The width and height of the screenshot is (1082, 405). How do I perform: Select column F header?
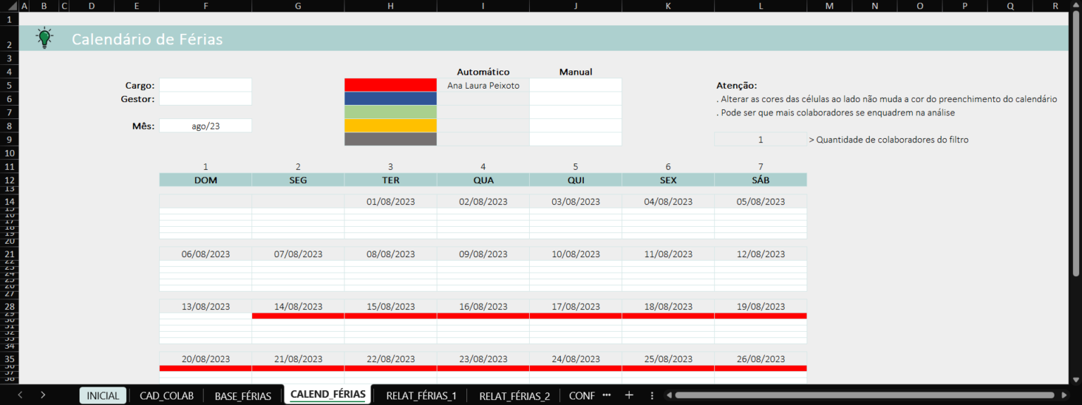205,6
